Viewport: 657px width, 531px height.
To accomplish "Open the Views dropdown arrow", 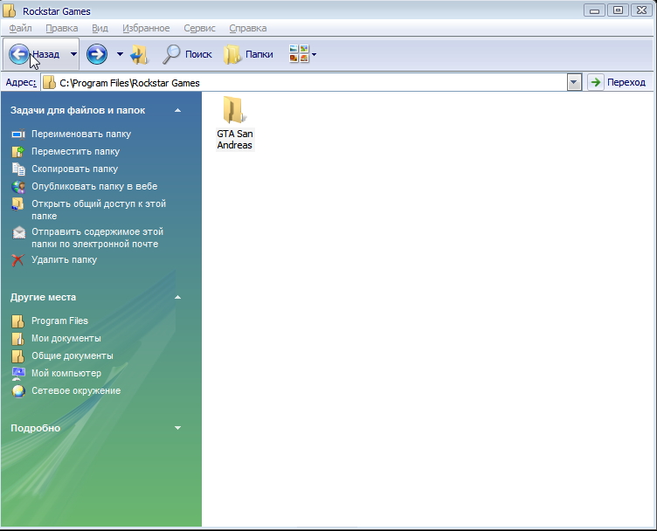I will [x=315, y=54].
